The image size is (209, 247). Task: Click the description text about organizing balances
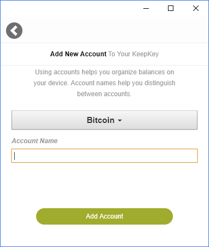(104, 83)
